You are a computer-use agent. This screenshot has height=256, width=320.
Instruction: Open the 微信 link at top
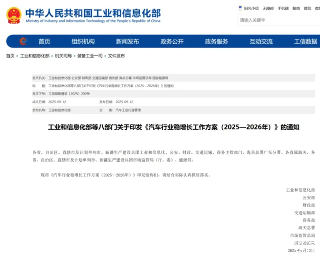coord(308,8)
